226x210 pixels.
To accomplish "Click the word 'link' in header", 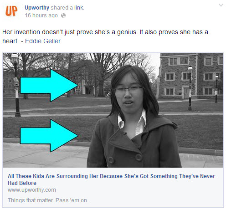I will coord(79,8).
